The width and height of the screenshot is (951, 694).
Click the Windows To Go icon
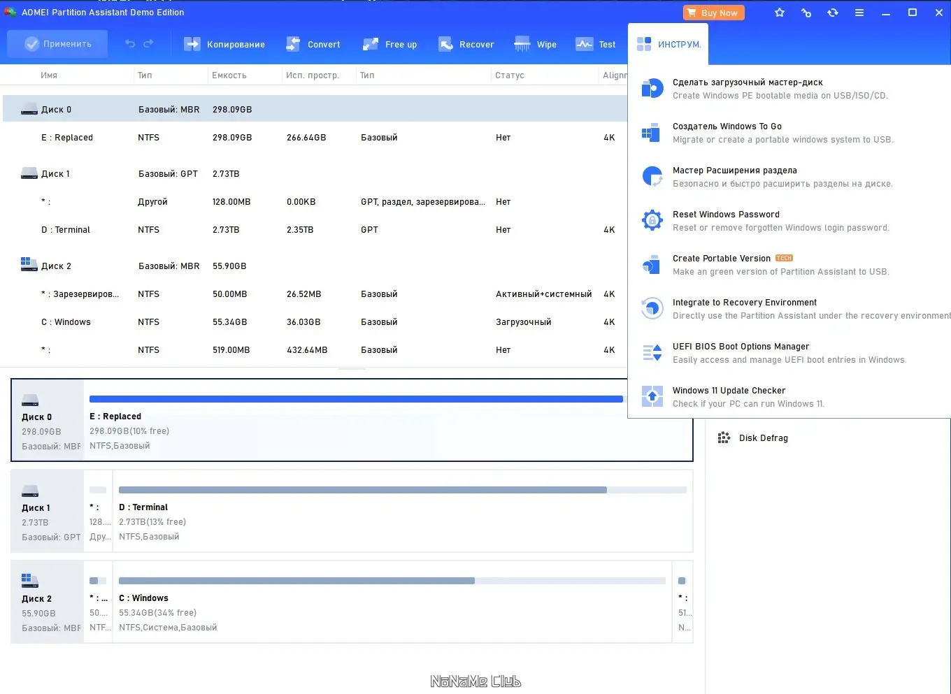[652, 132]
